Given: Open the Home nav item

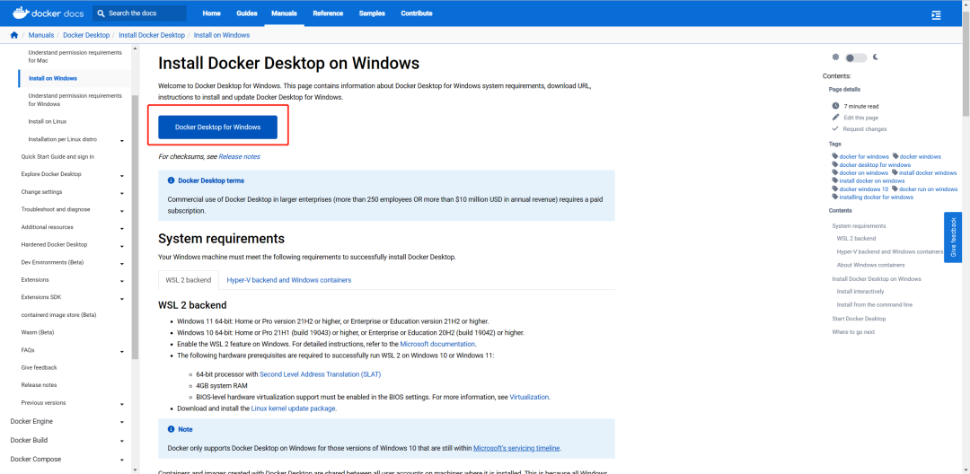Looking at the screenshot, I should click(x=212, y=13).
